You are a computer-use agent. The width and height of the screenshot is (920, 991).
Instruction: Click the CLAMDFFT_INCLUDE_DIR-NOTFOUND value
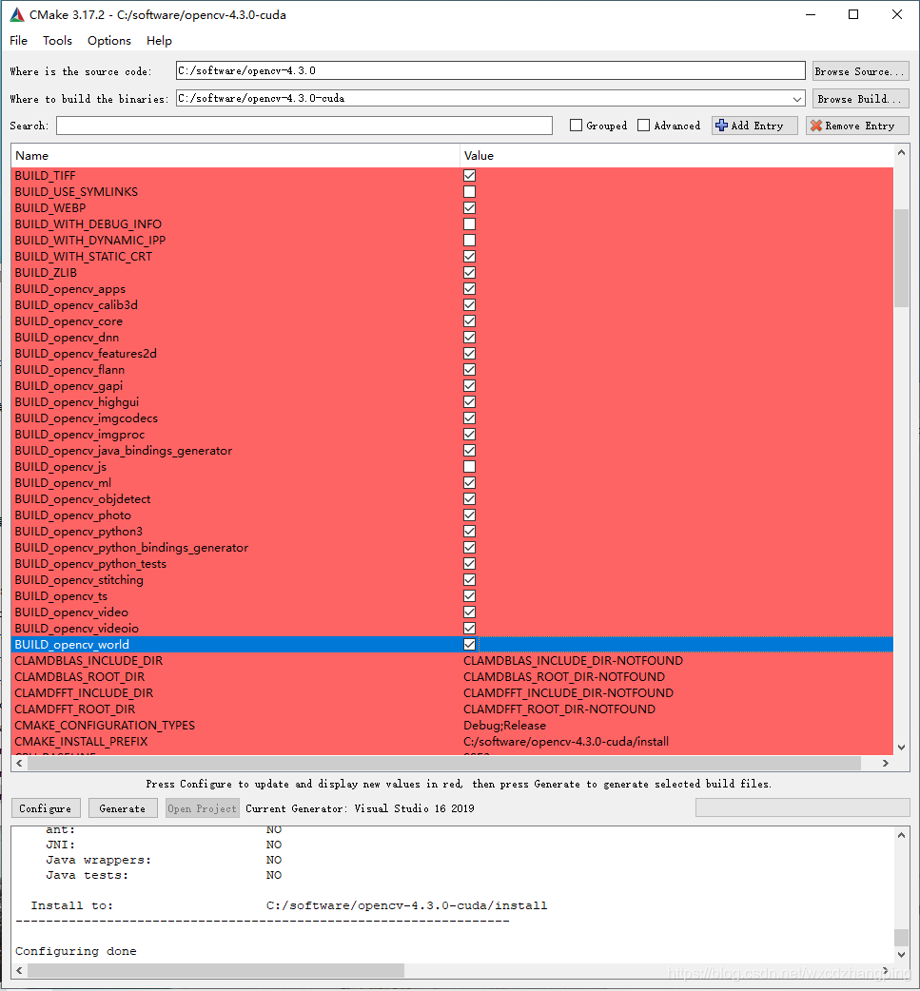(x=568, y=693)
